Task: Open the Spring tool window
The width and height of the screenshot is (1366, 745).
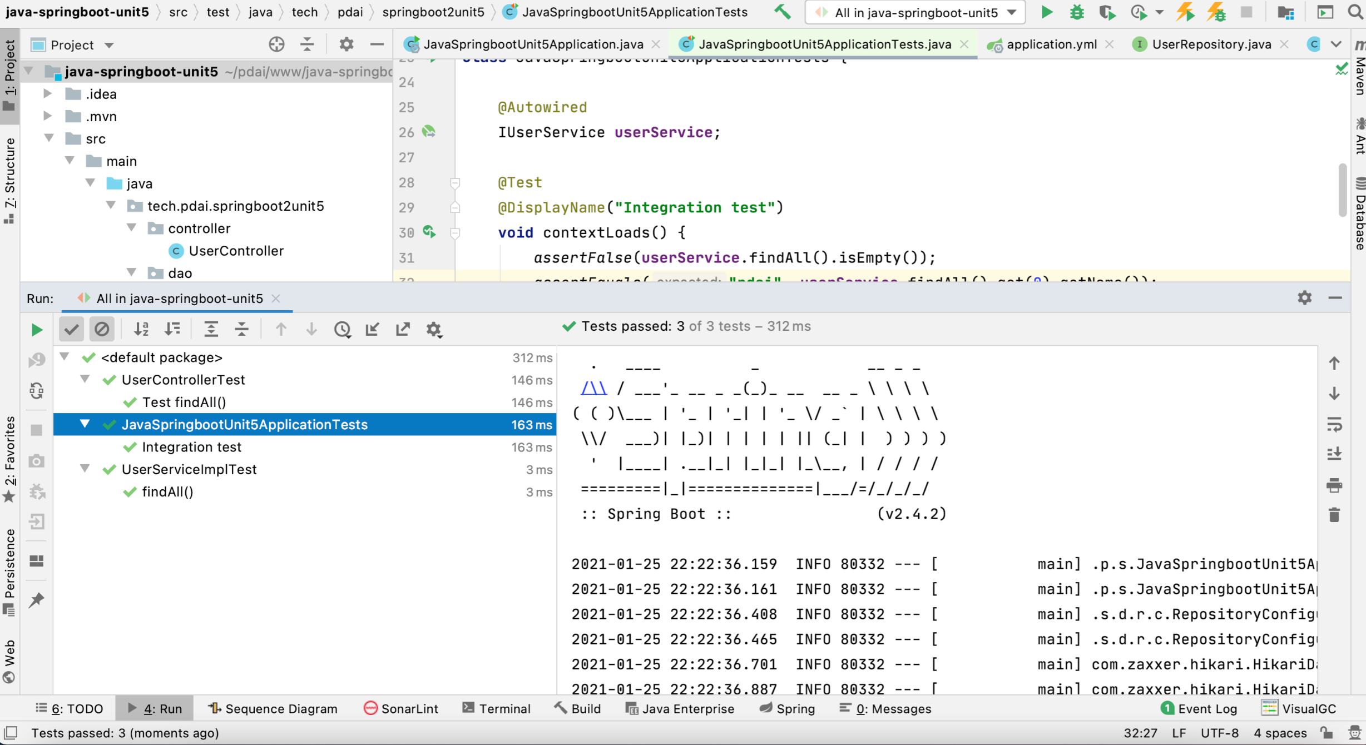Action: point(787,708)
